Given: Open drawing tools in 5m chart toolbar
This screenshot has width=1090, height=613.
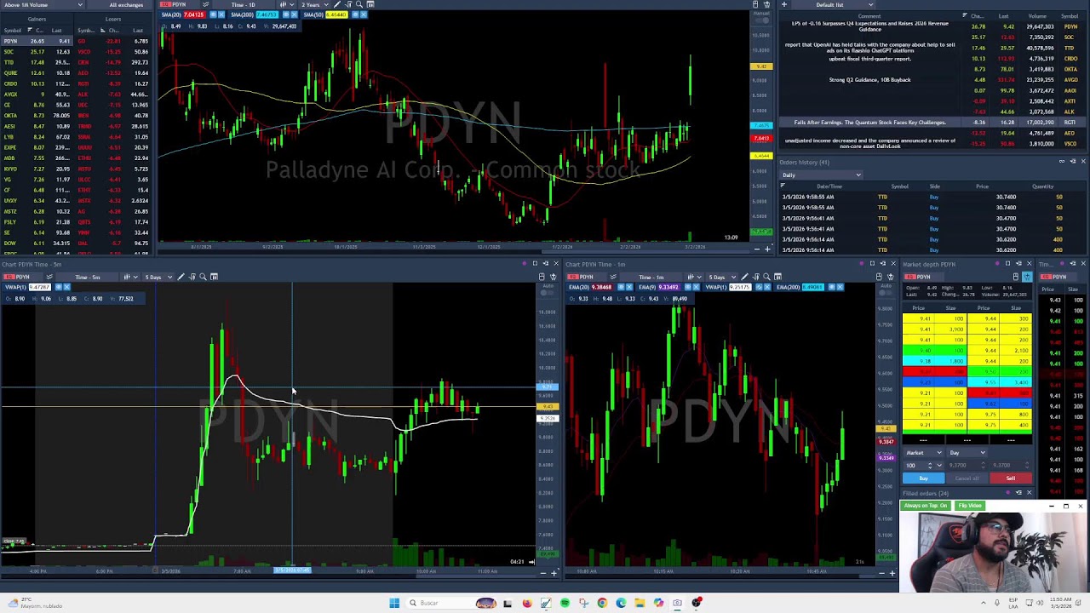Looking at the screenshot, I should tap(181, 277).
